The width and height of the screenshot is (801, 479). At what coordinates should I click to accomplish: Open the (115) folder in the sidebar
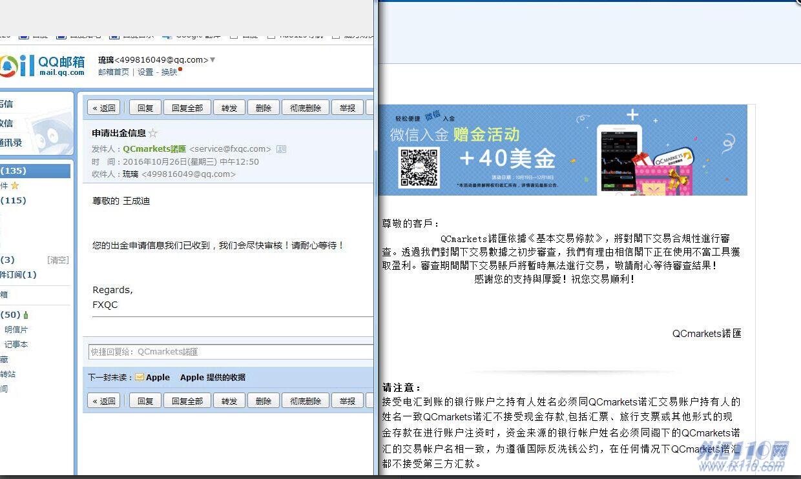[x=14, y=201]
